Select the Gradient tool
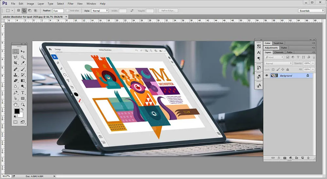This screenshot has height=179, width=327. 23,81
